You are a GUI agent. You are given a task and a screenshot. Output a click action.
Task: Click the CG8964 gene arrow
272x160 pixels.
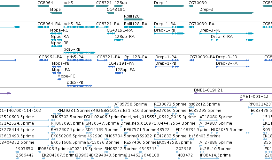[43, 6]
